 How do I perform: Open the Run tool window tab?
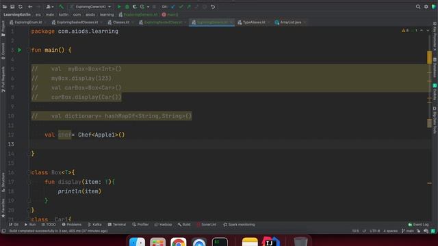[30, 225]
